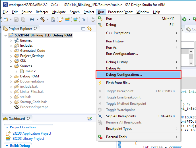Screen dimensions: 196x148
Task: Expand the Includes node
Action: (11, 46)
